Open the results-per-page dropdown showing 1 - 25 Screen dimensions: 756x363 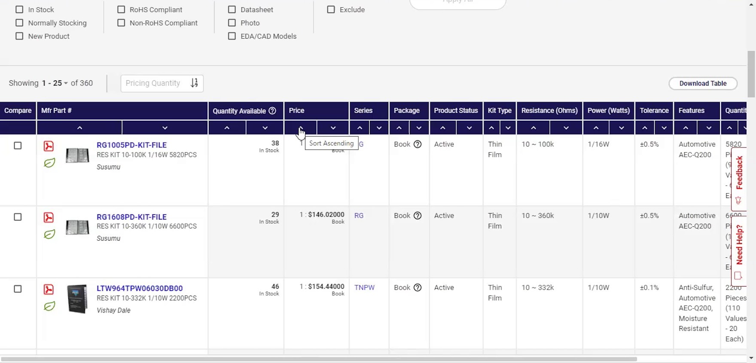tap(55, 83)
